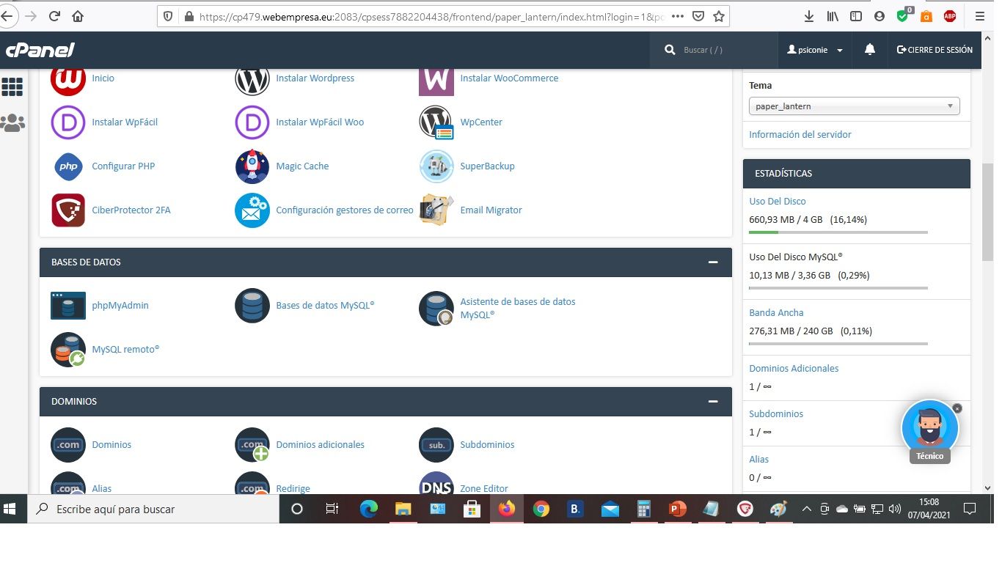The width and height of the screenshot is (1002, 563).
Task: Click the Uso Del Disco MySQL bar
Action: tap(838, 288)
